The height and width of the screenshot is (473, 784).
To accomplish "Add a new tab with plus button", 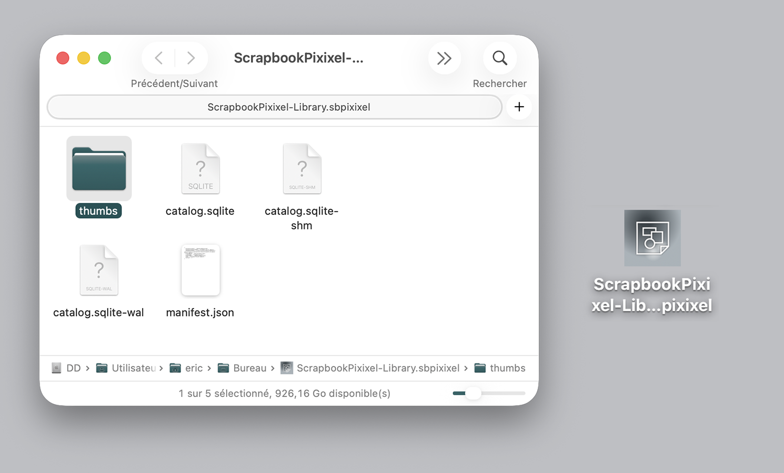I will (x=519, y=107).
